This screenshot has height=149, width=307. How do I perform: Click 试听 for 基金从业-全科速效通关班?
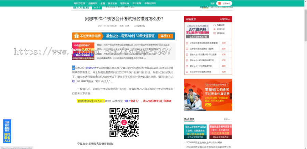(x=223, y=66)
